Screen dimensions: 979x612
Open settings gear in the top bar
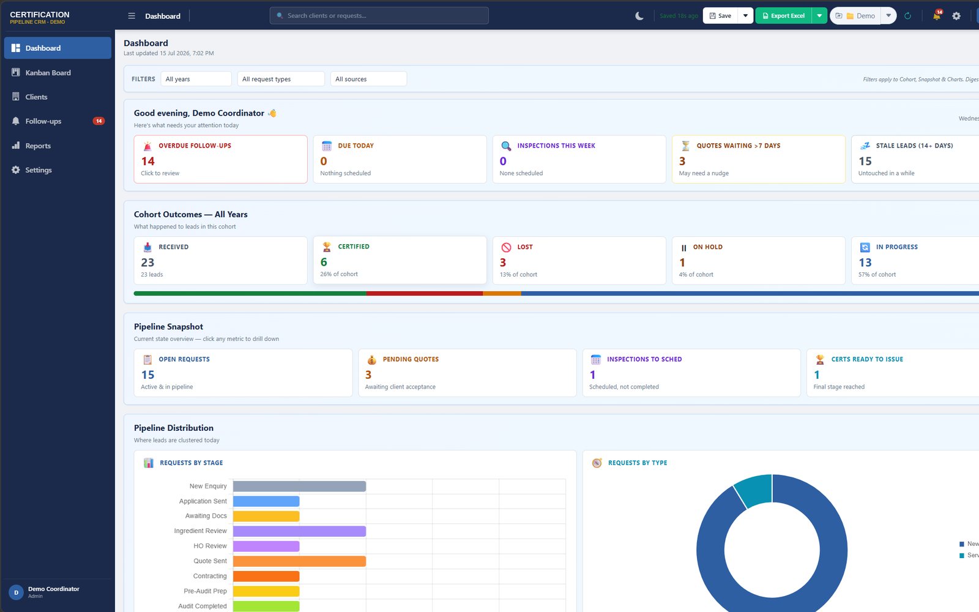click(x=956, y=16)
